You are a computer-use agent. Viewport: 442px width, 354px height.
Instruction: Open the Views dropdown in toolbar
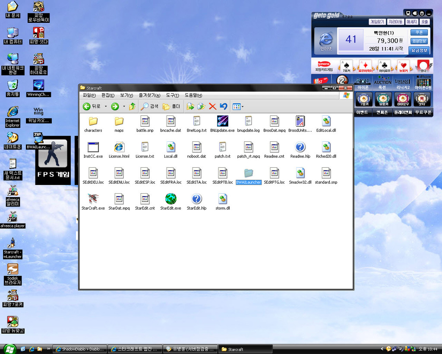click(x=238, y=106)
